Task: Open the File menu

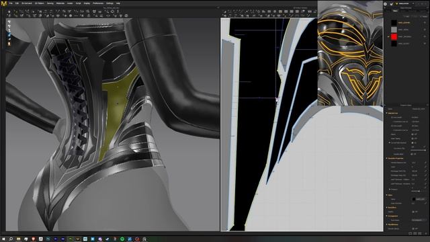Action: tap(11, 3)
